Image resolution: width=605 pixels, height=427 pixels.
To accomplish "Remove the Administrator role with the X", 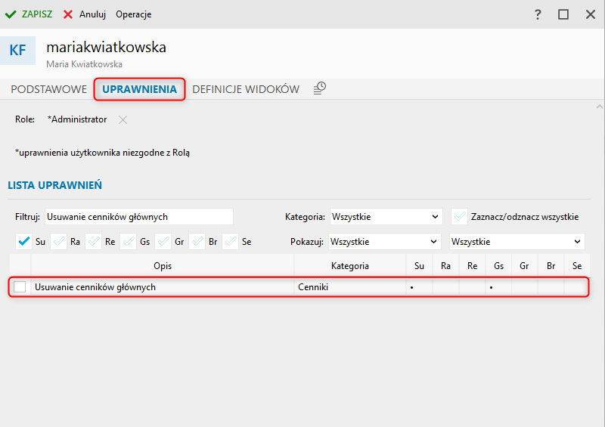I will tap(123, 120).
